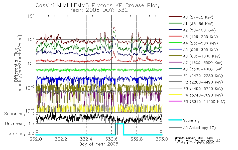Viewport: 238px width, 150px height.
Task: Click the x-axis tick label 332.4
Action: [x=86, y=139]
